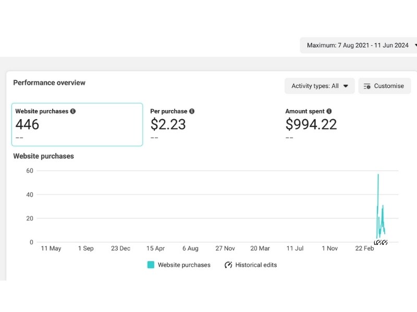Click the 11 May axis label
The height and width of the screenshot is (312, 417).
tap(51, 249)
